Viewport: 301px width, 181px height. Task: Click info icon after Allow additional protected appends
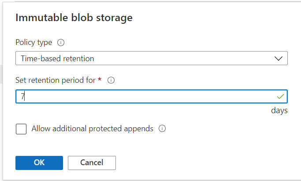162,129
